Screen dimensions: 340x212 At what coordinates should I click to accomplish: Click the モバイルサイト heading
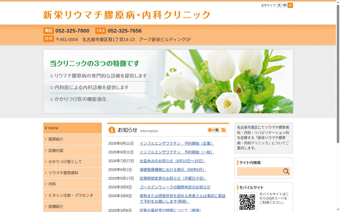pos(251,188)
